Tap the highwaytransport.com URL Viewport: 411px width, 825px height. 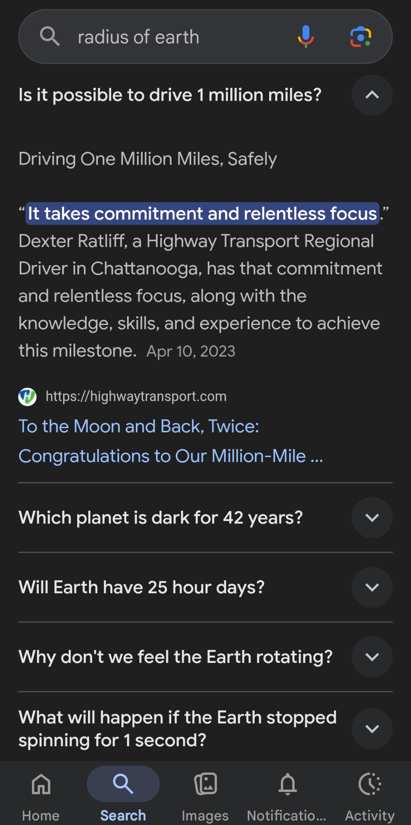pyautogui.click(x=136, y=397)
